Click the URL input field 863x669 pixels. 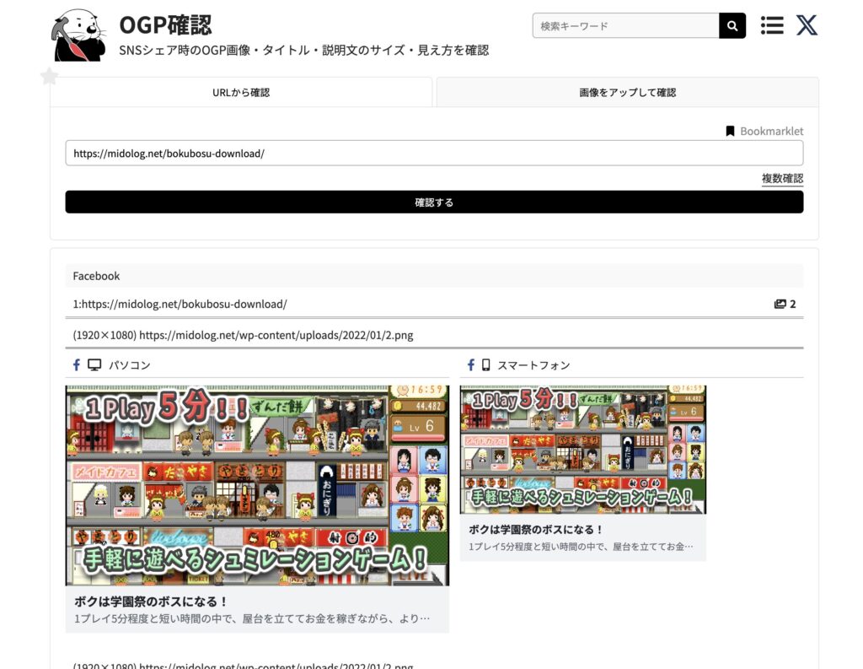click(x=434, y=154)
